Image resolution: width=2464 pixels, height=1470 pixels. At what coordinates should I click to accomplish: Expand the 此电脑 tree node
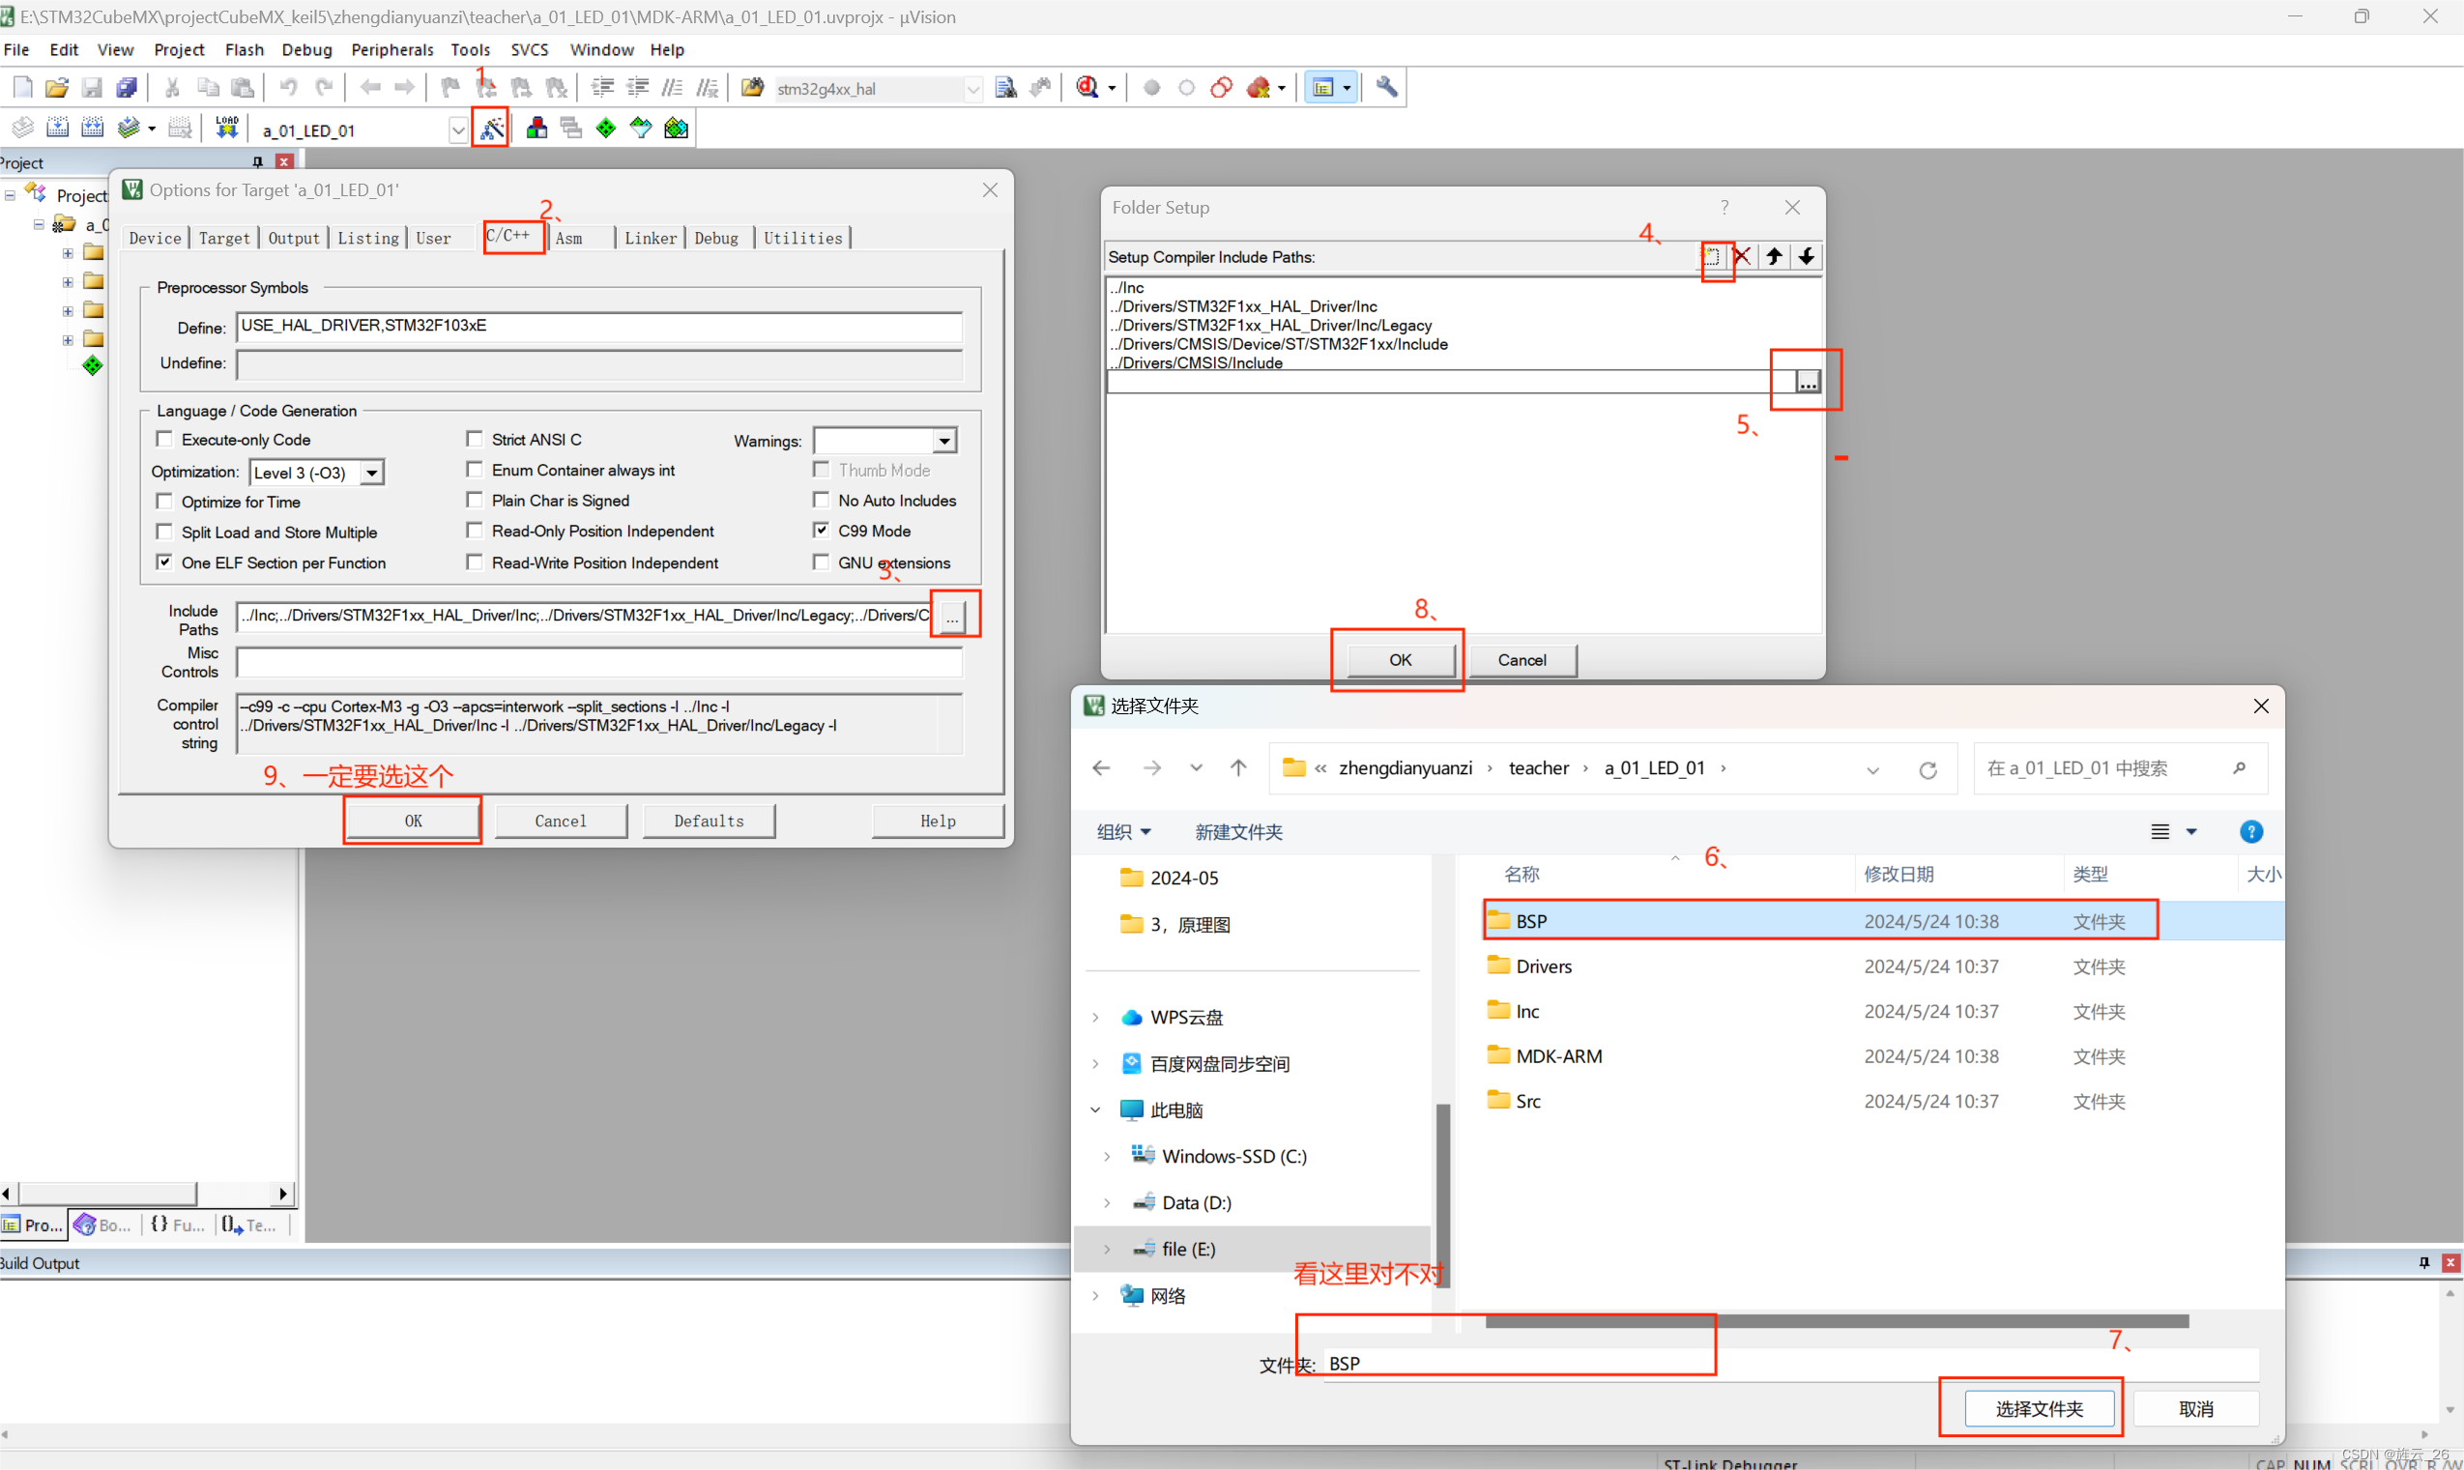tap(1096, 1110)
